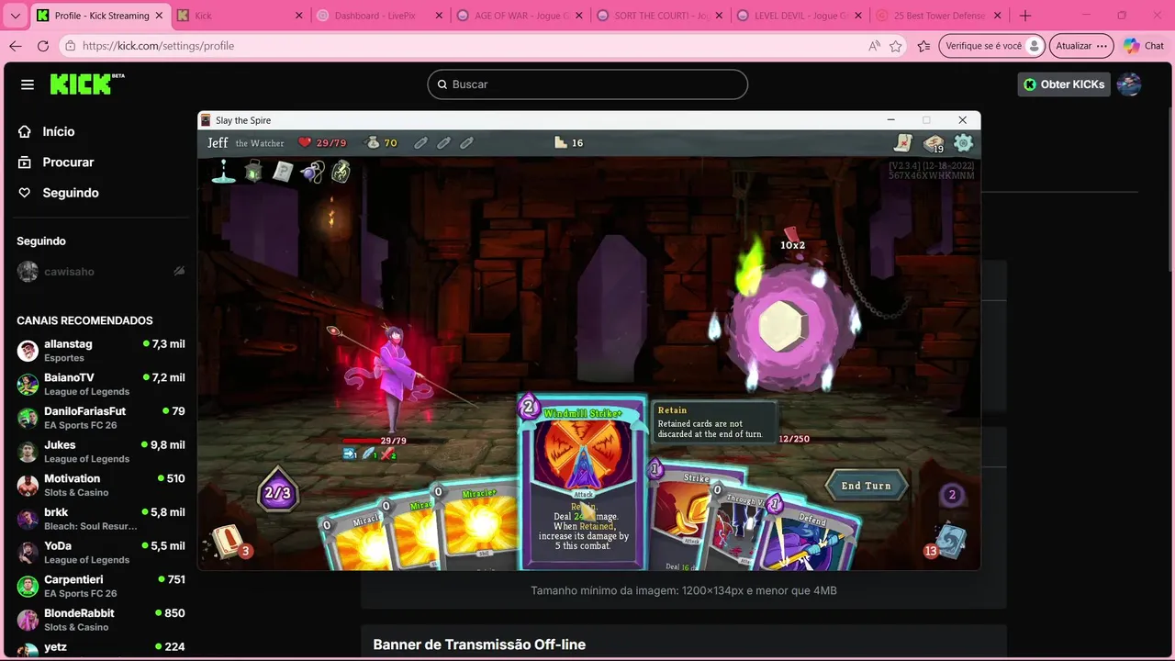Screen dimensions: 1175x661
Task: Click the green bottled jar relic
Action: (x=341, y=171)
